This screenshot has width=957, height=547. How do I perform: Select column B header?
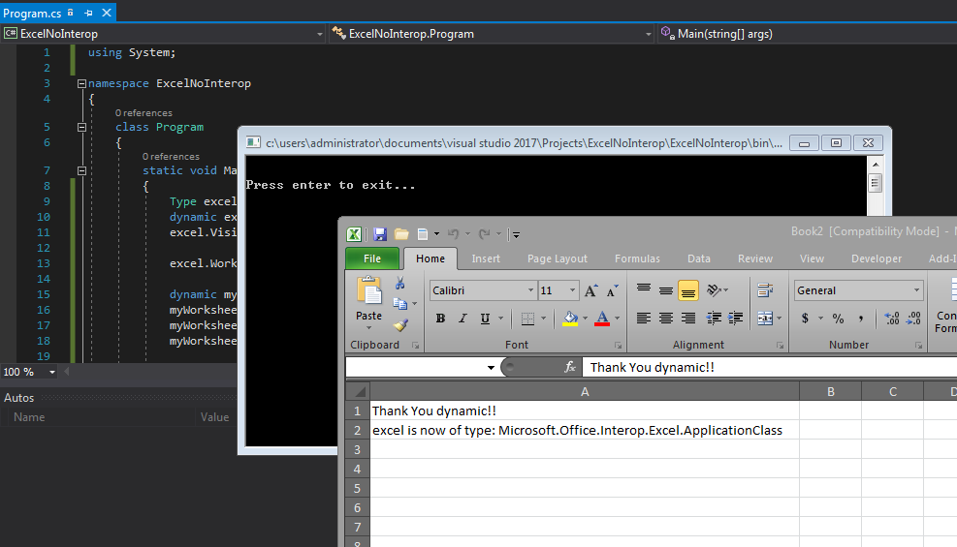pyautogui.click(x=831, y=392)
